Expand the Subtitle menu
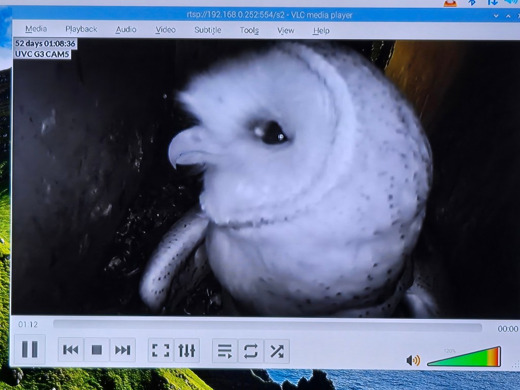Image resolution: width=520 pixels, height=390 pixels. [x=208, y=30]
